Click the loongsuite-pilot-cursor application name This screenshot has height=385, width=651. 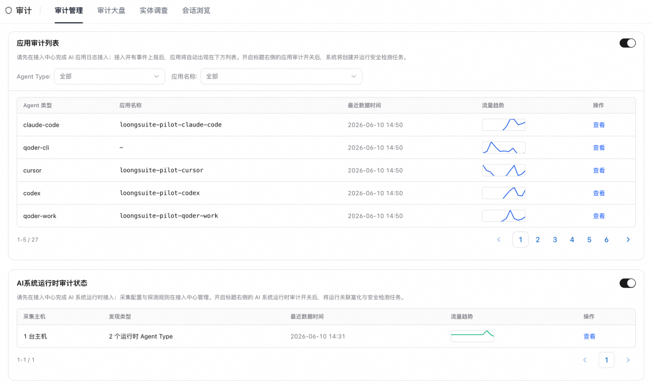tap(162, 171)
